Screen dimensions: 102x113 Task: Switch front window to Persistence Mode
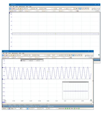(x=5, y=55)
